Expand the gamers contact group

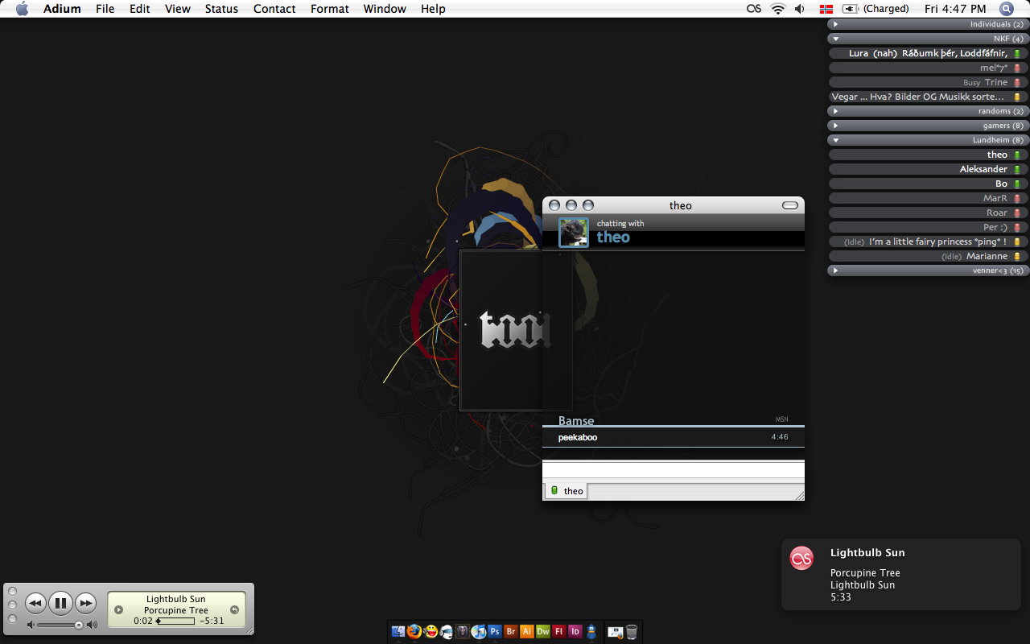click(x=836, y=126)
